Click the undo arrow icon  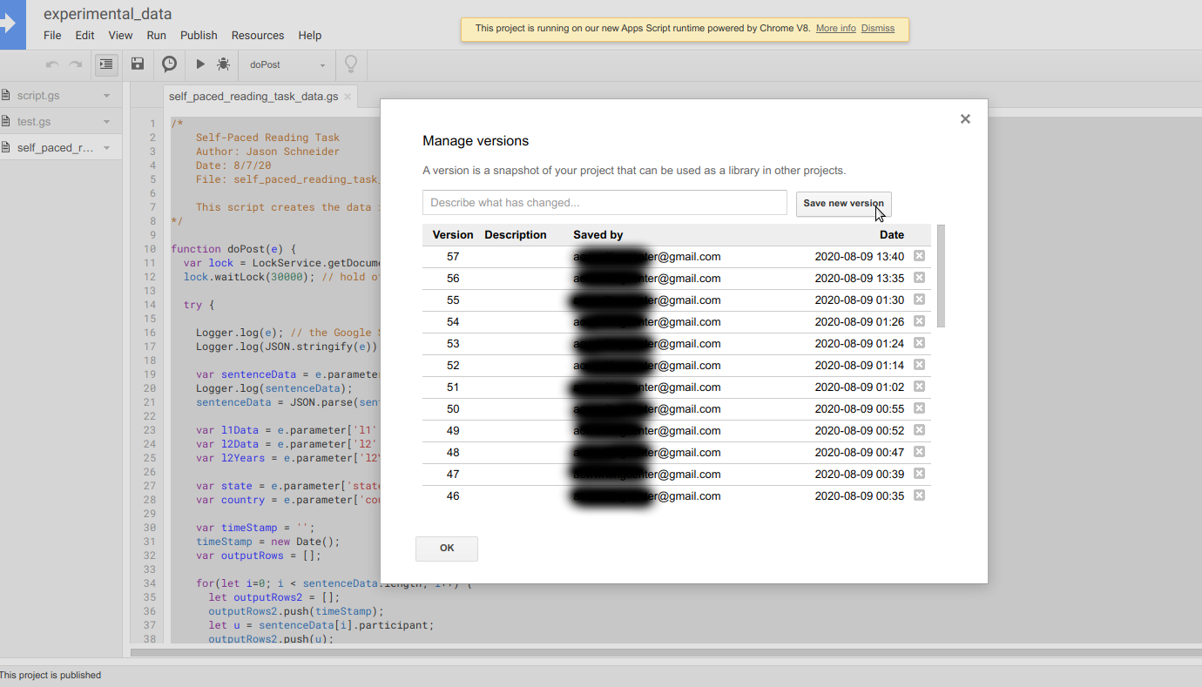pos(52,64)
